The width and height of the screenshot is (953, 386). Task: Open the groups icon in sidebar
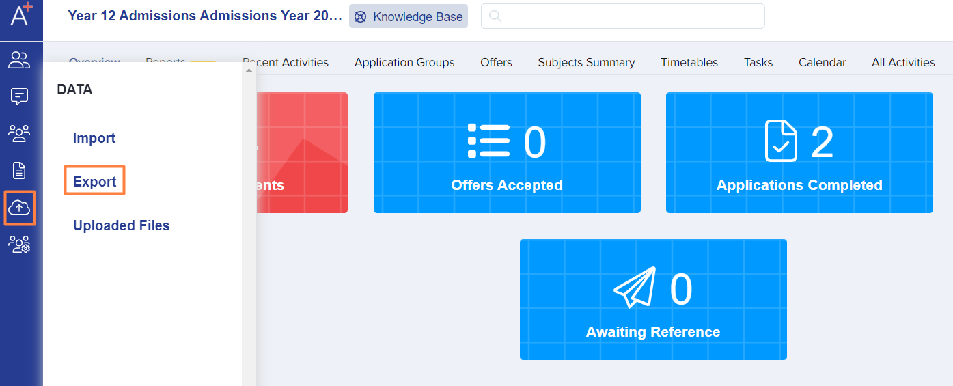pyautogui.click(x=19, y=133)
